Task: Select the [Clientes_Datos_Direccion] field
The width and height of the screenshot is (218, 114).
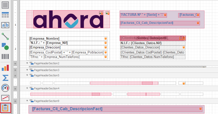Action: 153,47
